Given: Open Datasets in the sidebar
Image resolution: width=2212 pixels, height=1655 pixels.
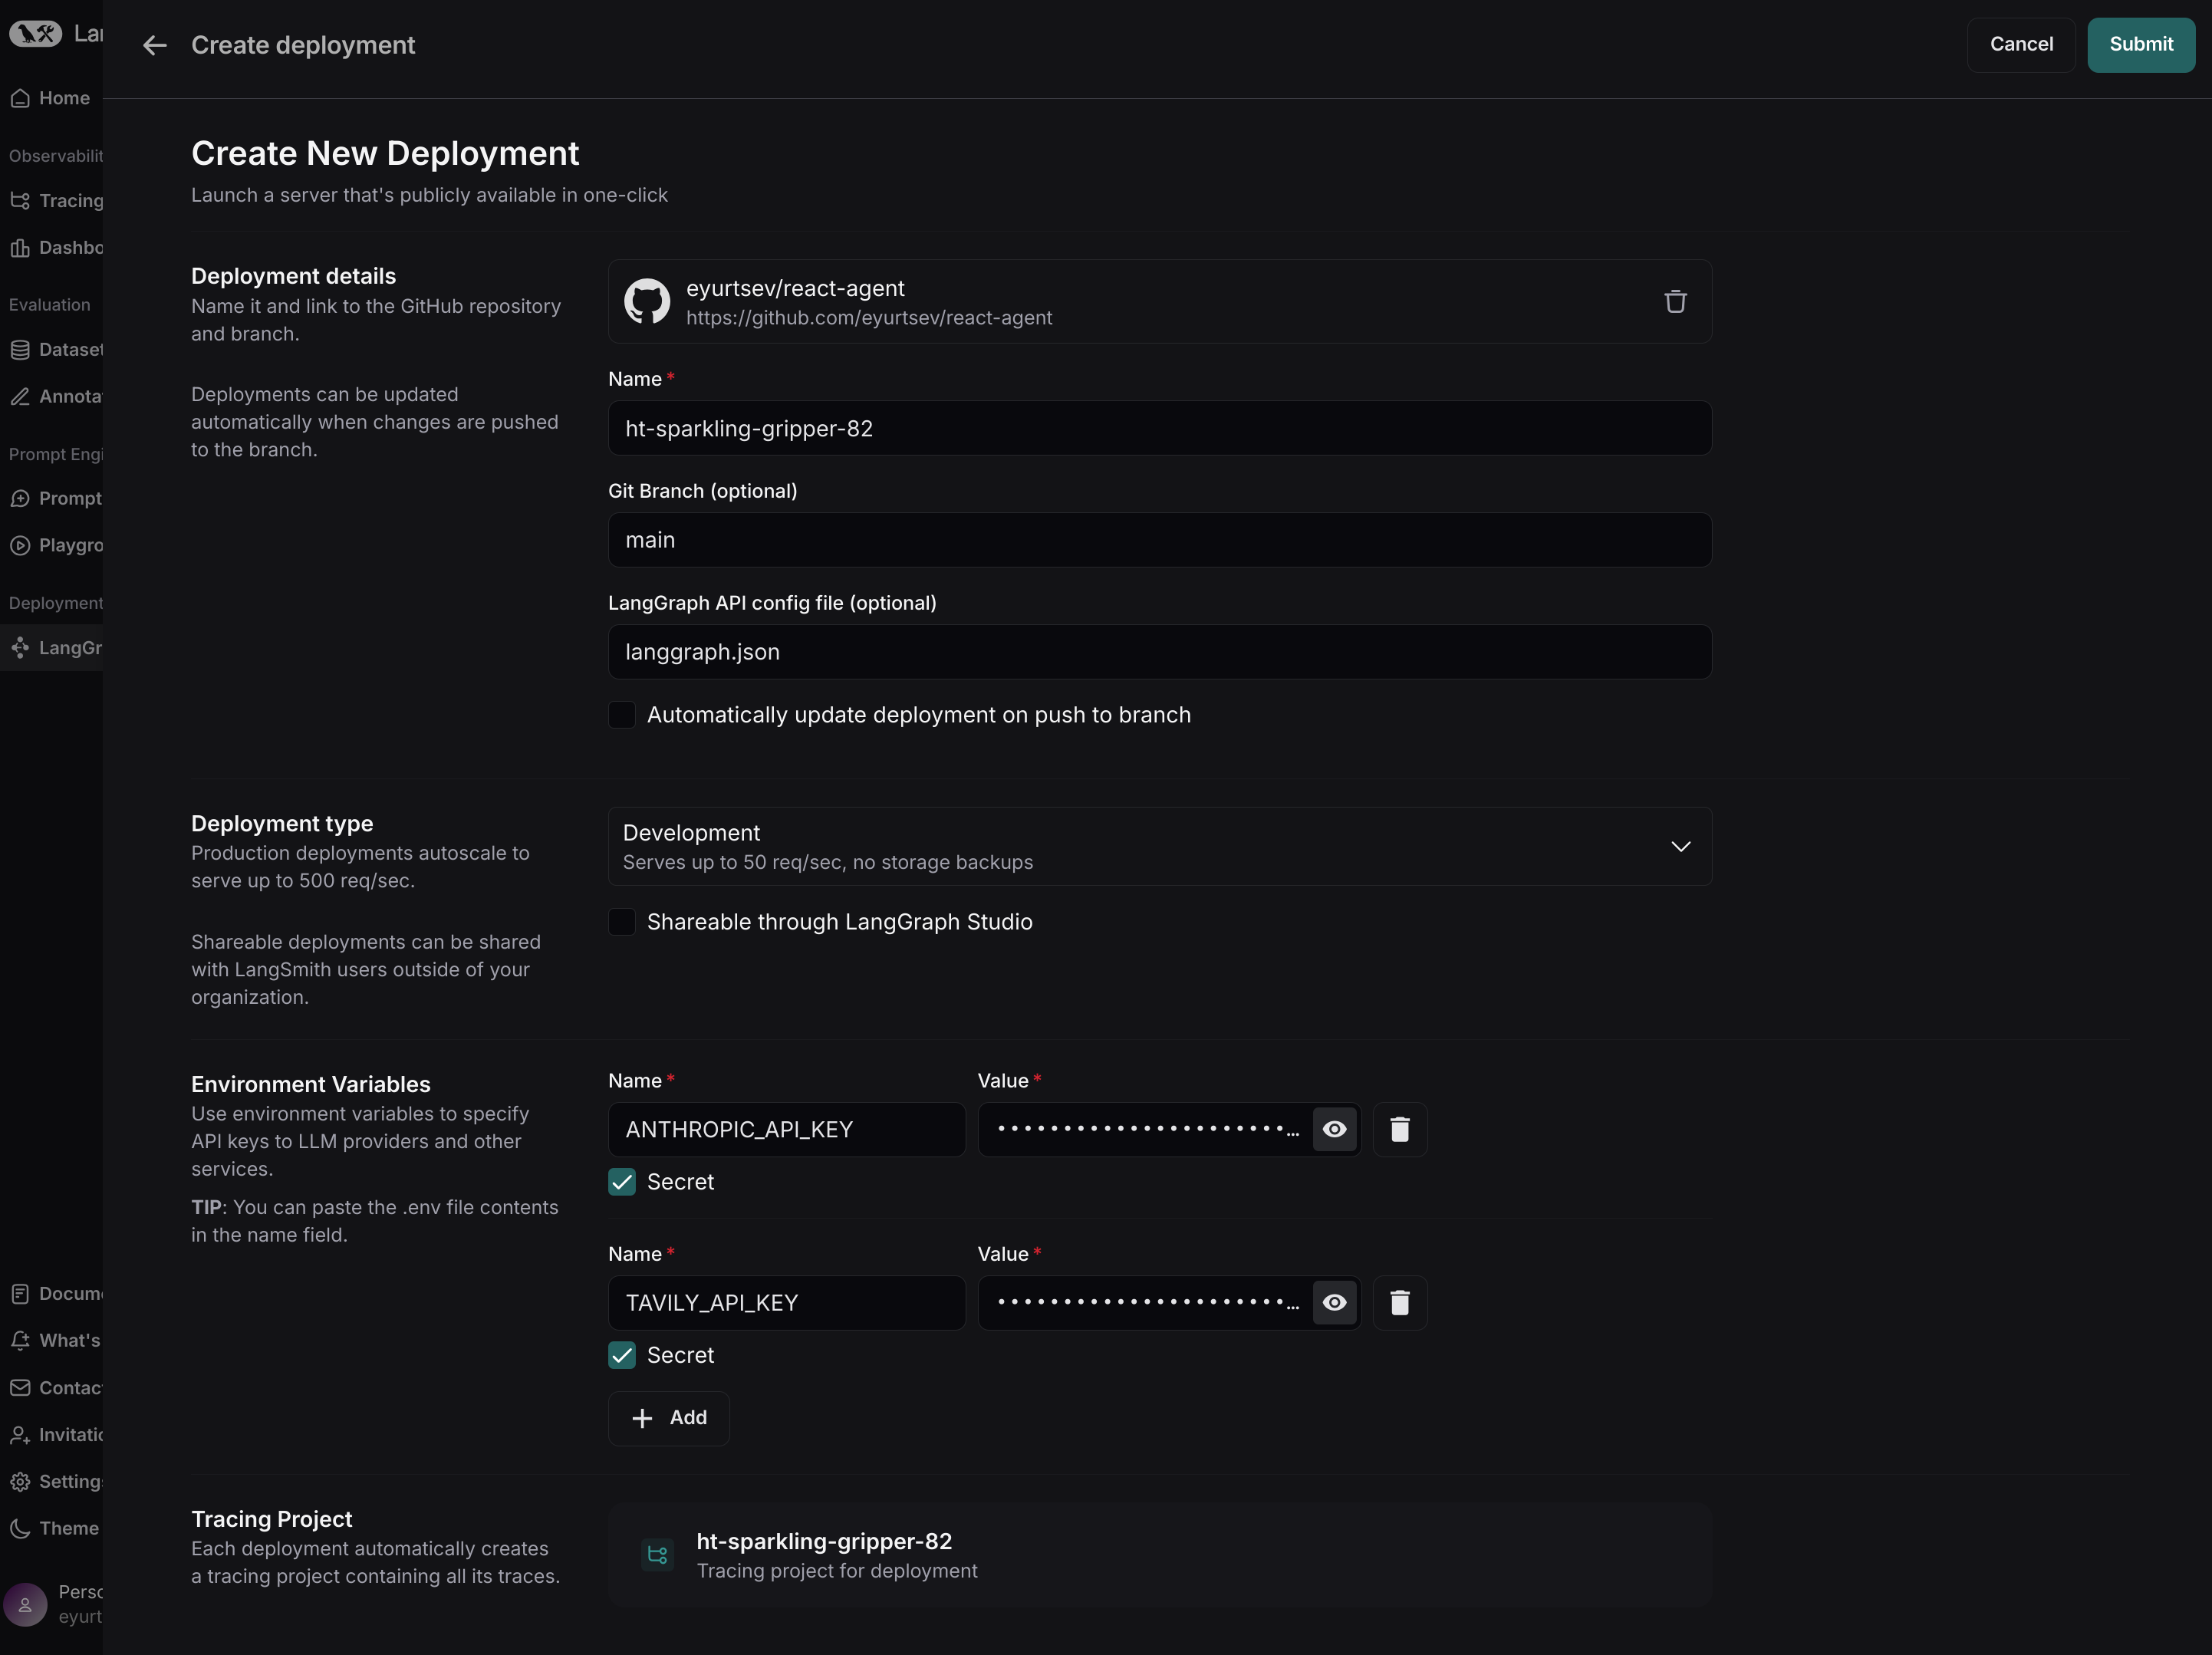Looking at the screenshot, I should [51, 350].
